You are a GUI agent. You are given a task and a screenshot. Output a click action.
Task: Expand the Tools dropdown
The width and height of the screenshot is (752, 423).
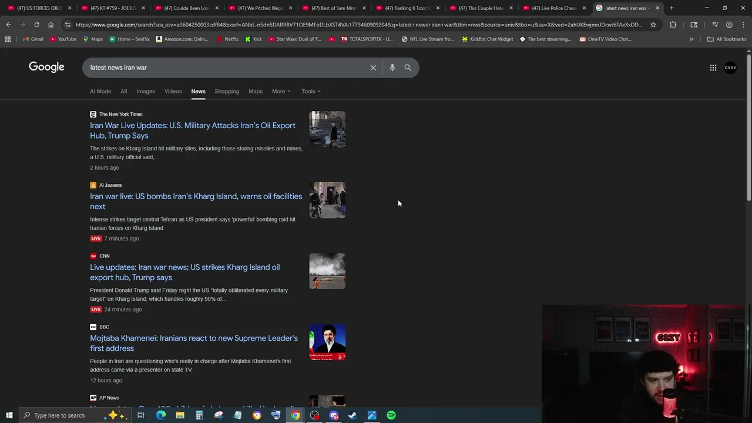click(x=311, y=91)
